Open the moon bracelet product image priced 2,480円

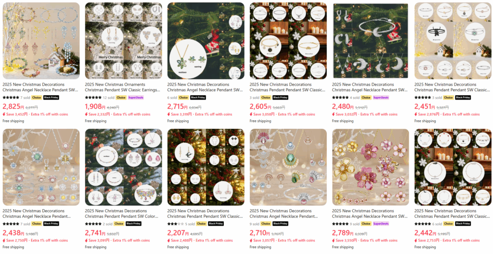[x=371, y=41]
